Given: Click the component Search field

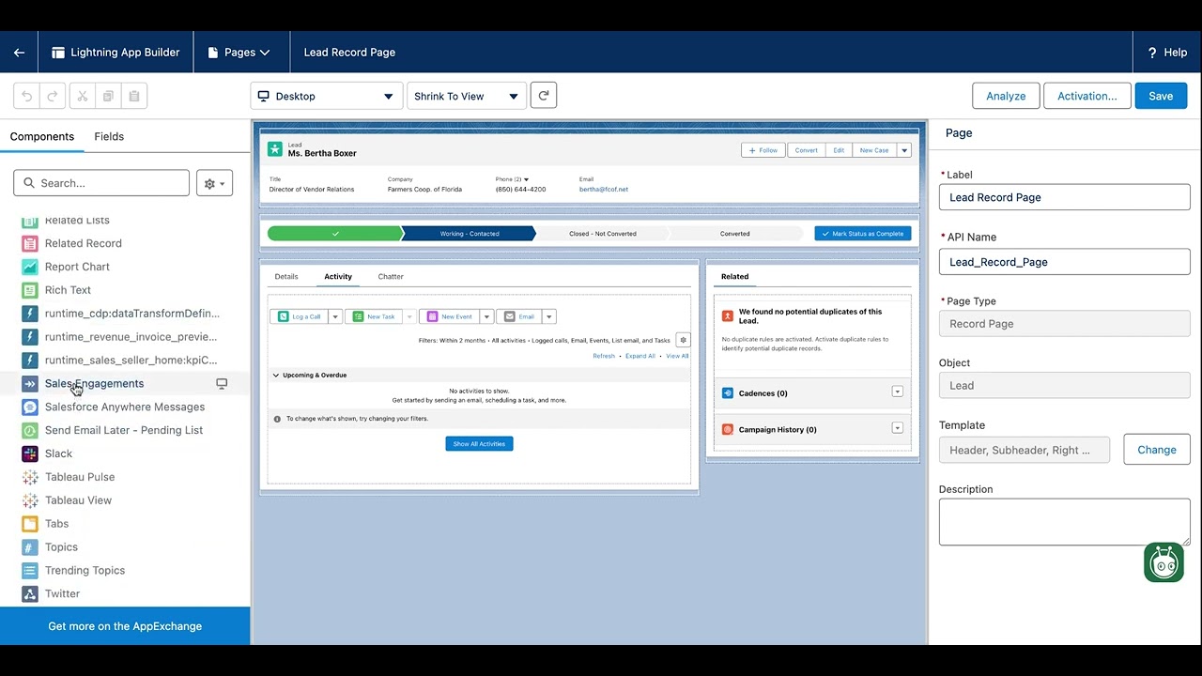Looking at the screenshot, I should tap(101, 183).
